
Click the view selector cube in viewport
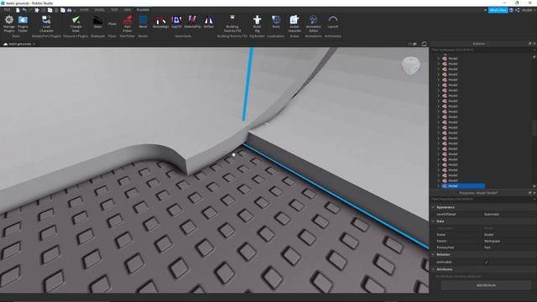pos(410,65)
